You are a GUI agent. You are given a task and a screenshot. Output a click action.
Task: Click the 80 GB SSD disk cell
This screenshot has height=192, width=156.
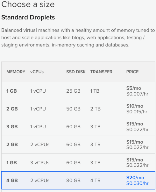coord(73,181)
